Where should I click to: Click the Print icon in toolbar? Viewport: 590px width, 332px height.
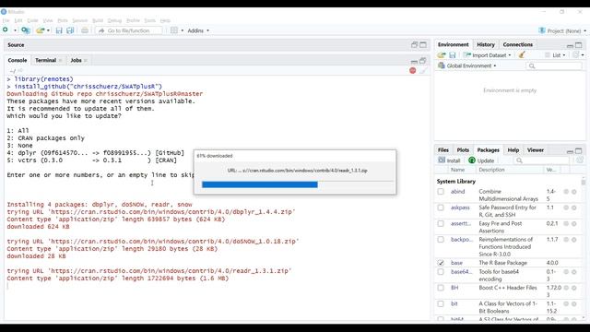pos(85,30)
